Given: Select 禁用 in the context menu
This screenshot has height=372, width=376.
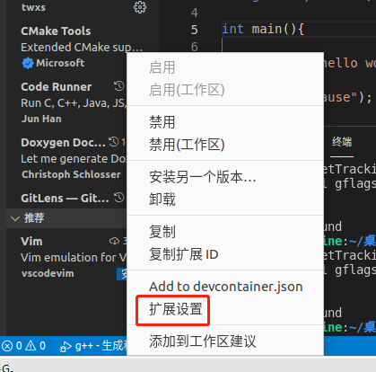Looking at the screenshot, I should [x=162, y=122].
